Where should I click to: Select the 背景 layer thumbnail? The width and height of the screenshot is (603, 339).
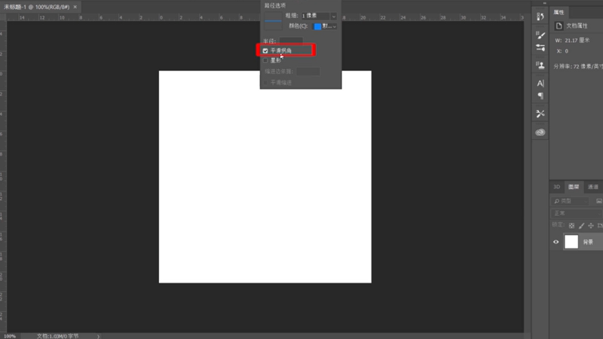click(x=571, y=242)
